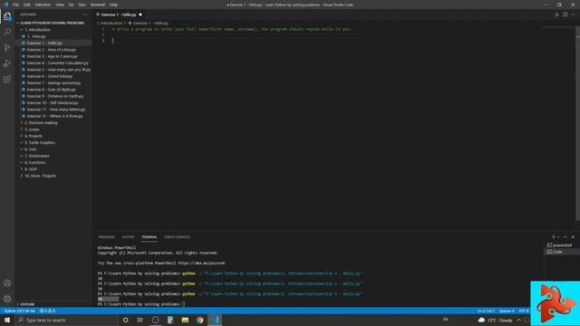The image size is (580, 326).
Task: Expand the 10. More Projects folder
Action: click(40, 176)
